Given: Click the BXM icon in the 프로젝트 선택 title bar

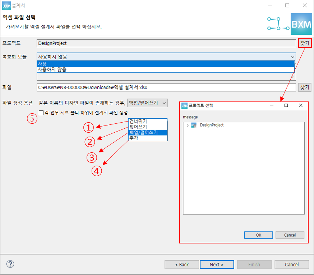Looking at the screenshot, I should (x=185, y=105).
